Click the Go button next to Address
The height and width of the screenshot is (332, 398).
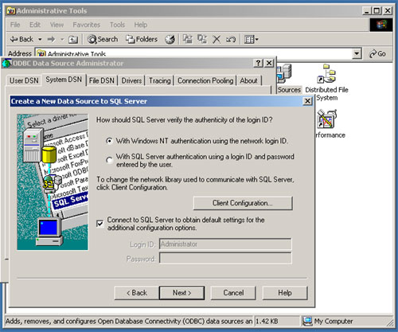coord(377,53)
